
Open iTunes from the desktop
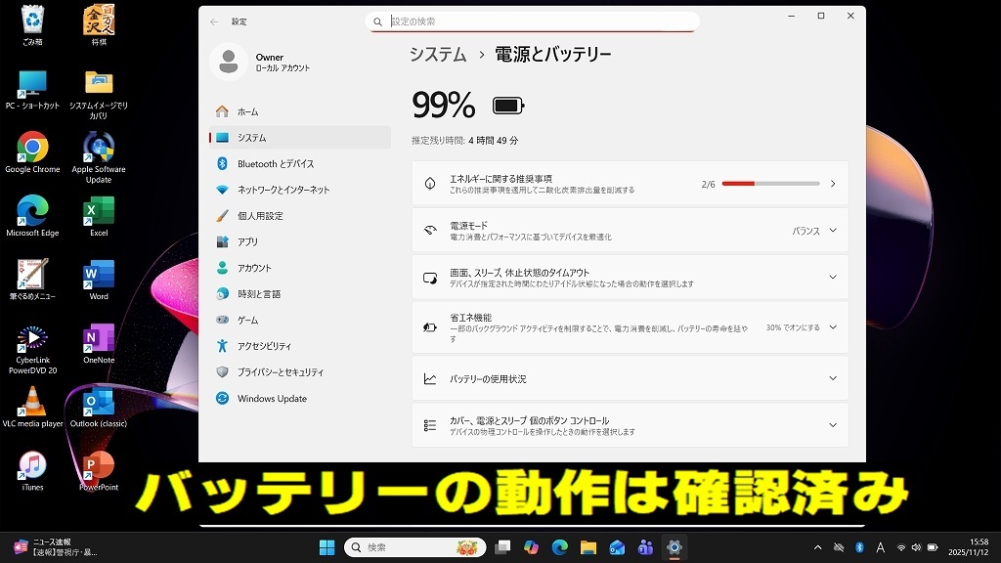click(x=32, y=462)
